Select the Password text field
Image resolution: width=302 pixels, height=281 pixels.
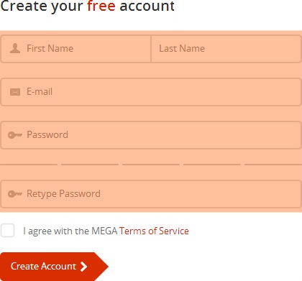pos(151,135)
